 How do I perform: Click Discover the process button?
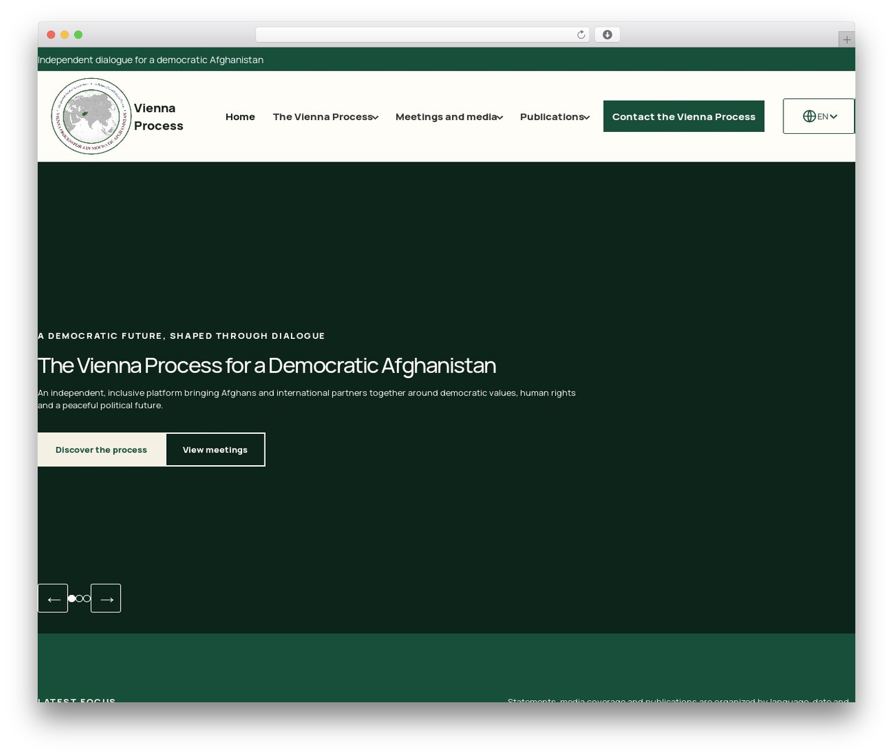tap(101, 450)
